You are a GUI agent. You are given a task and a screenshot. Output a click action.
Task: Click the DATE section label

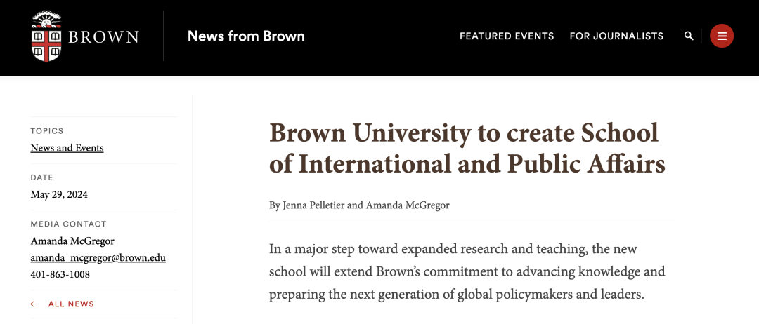point(41,177)
